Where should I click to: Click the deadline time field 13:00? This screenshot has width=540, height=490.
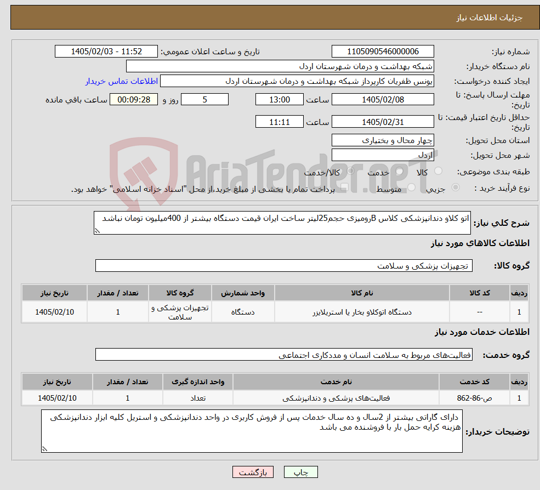(279, 100)
